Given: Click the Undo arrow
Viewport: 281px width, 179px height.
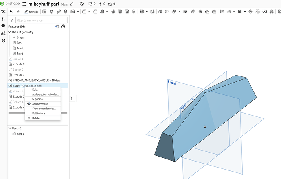Looking at the screenshot, I should [x=11, y=12].
